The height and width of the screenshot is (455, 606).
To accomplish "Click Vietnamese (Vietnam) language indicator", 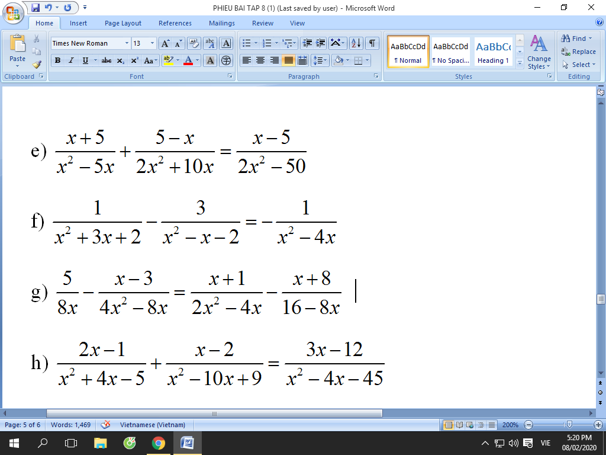I will pos(152,425).
